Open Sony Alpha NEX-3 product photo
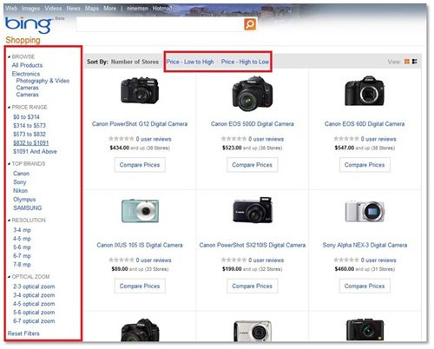The width and height of the screenshot is (434, 349). [x=365, y=211]
